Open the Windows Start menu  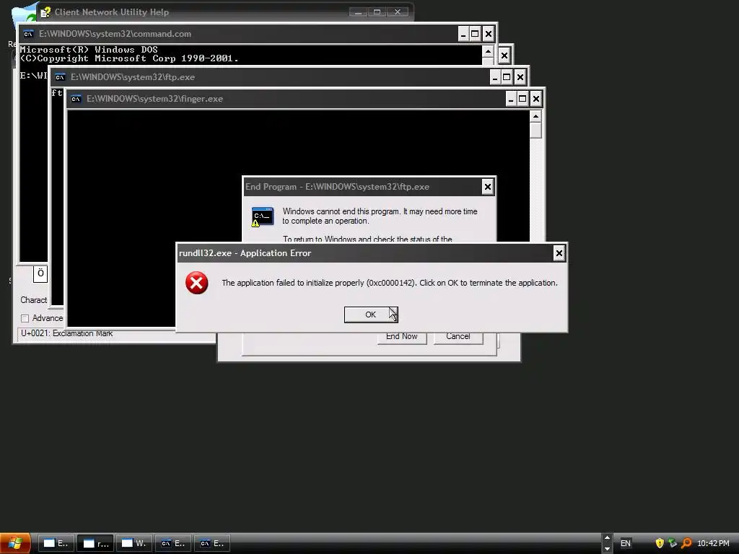point(15,543)
